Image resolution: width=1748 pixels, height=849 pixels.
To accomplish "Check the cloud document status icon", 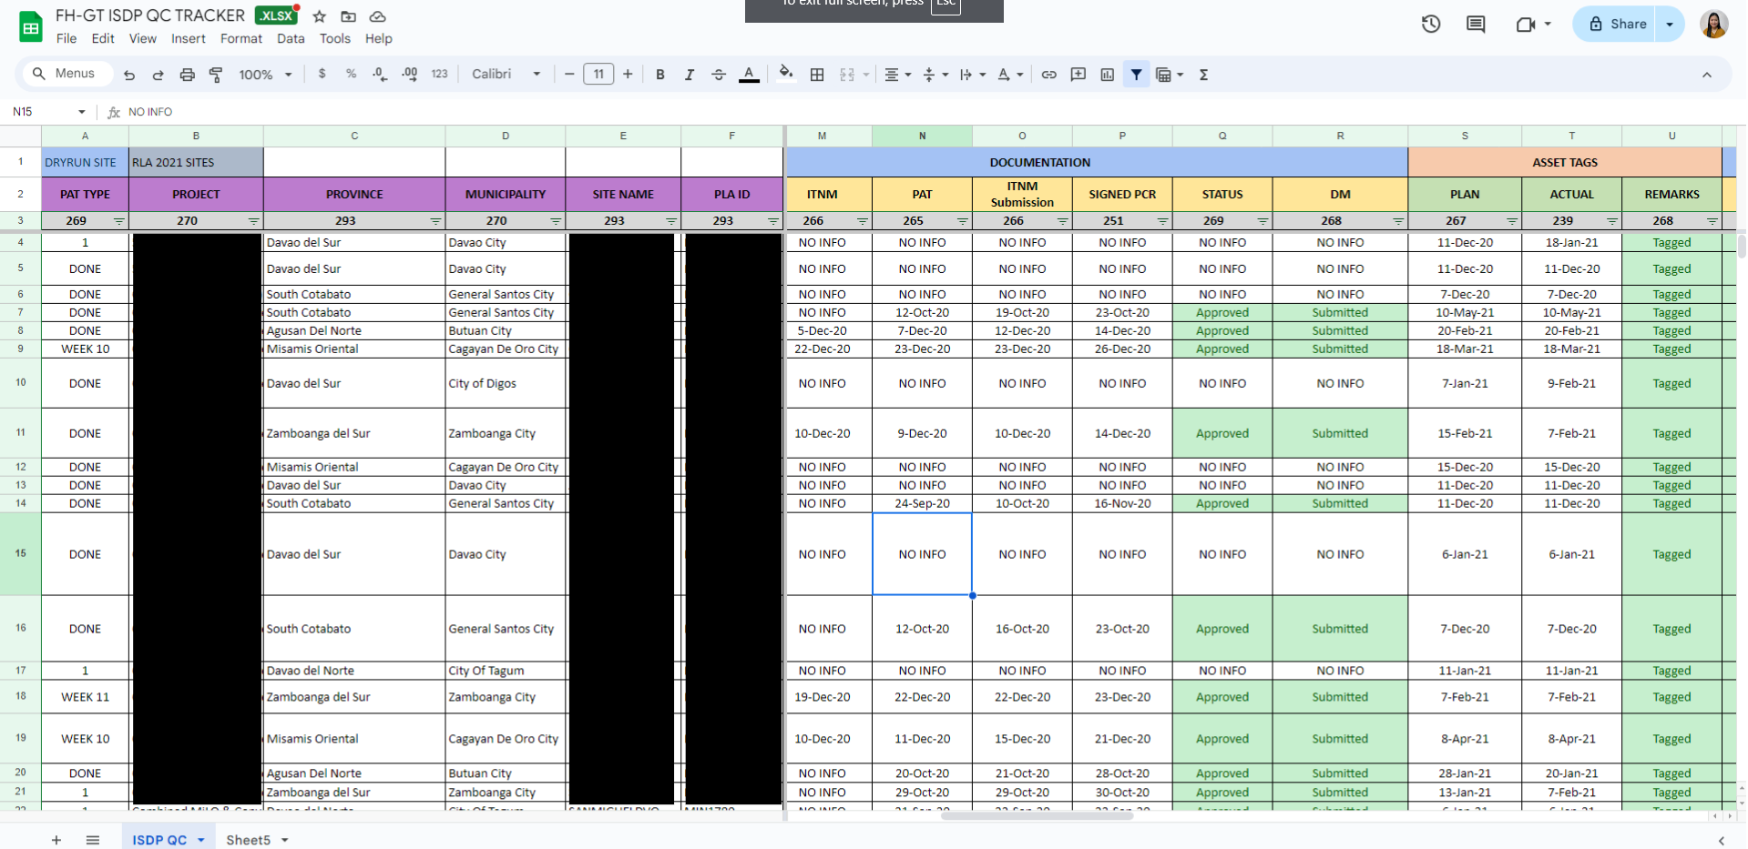I will [377, 16].
